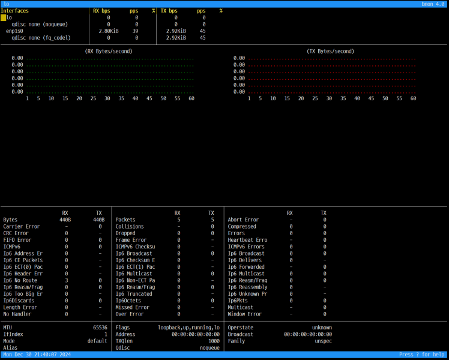Viewport: 449px width, 360px height.
Task: Click the 2.80KiB RX rate for enp1s0
Action: (109, 31)
